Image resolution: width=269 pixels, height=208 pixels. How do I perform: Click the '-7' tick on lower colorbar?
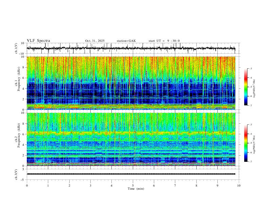coord(250,161)
